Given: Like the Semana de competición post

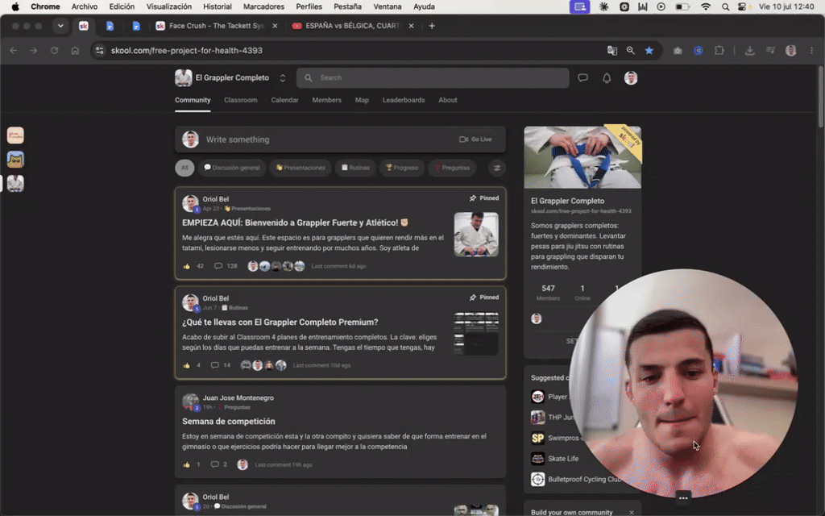Looking at the screenshot, I should tap(186, 464).
